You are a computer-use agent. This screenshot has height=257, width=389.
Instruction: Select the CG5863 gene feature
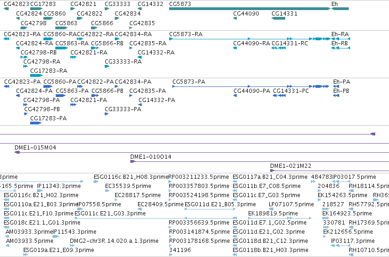61,28
